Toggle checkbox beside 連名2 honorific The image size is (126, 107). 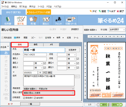click(x=45, y=63)
